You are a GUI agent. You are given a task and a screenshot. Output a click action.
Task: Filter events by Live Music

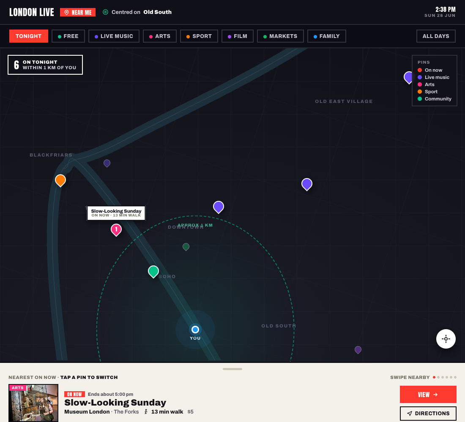[x=114, y=36]
